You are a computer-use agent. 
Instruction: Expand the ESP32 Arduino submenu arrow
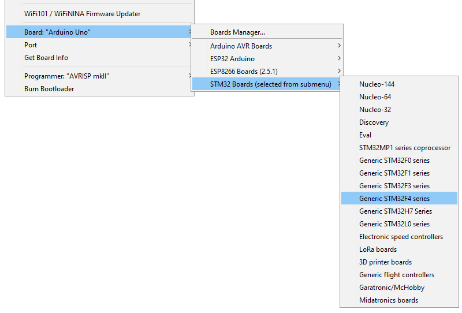point(339,58)
